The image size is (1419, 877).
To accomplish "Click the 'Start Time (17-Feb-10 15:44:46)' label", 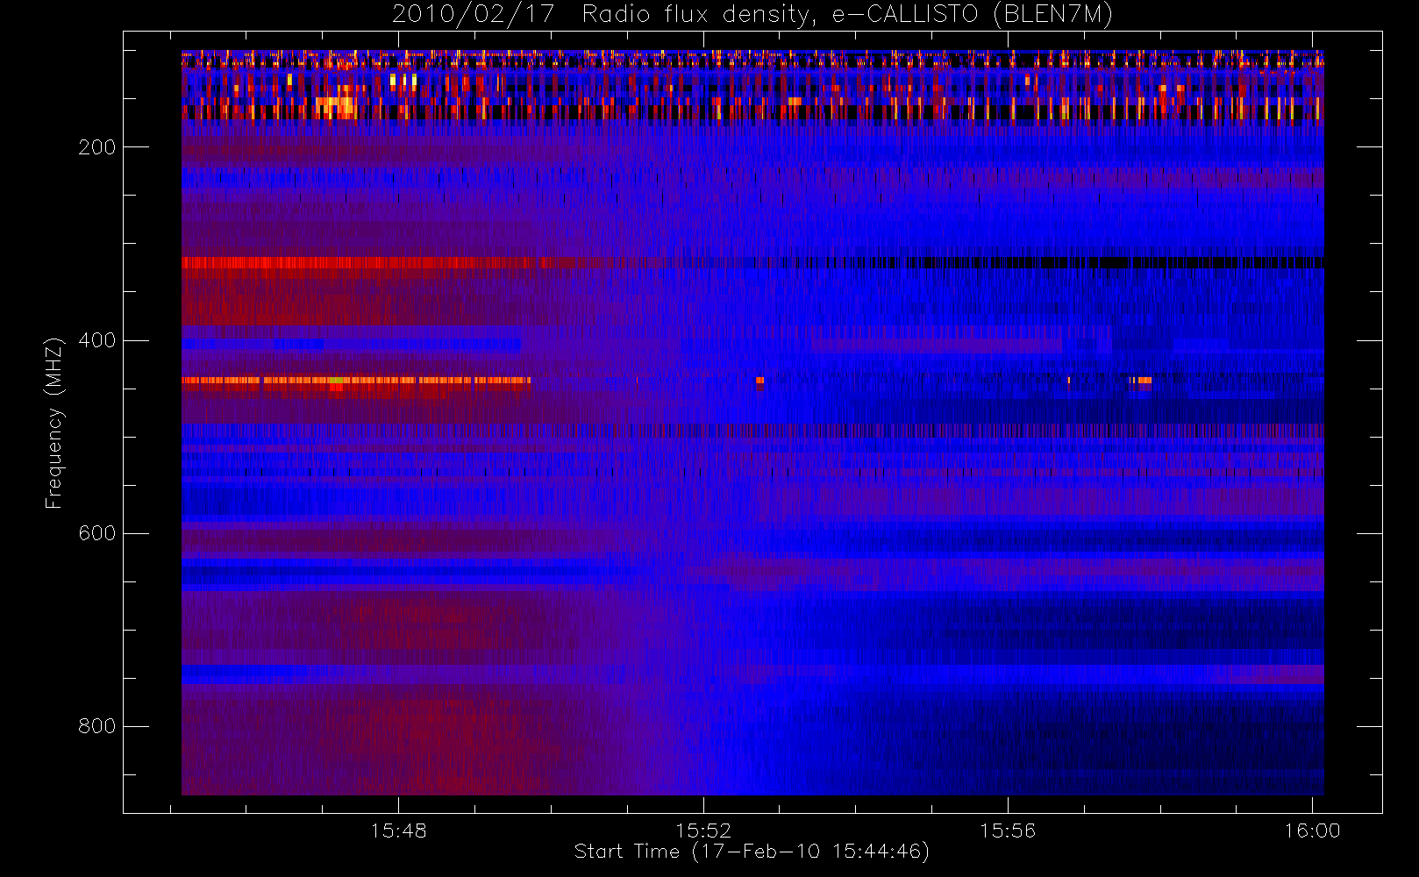I will (x=752, y=852).
